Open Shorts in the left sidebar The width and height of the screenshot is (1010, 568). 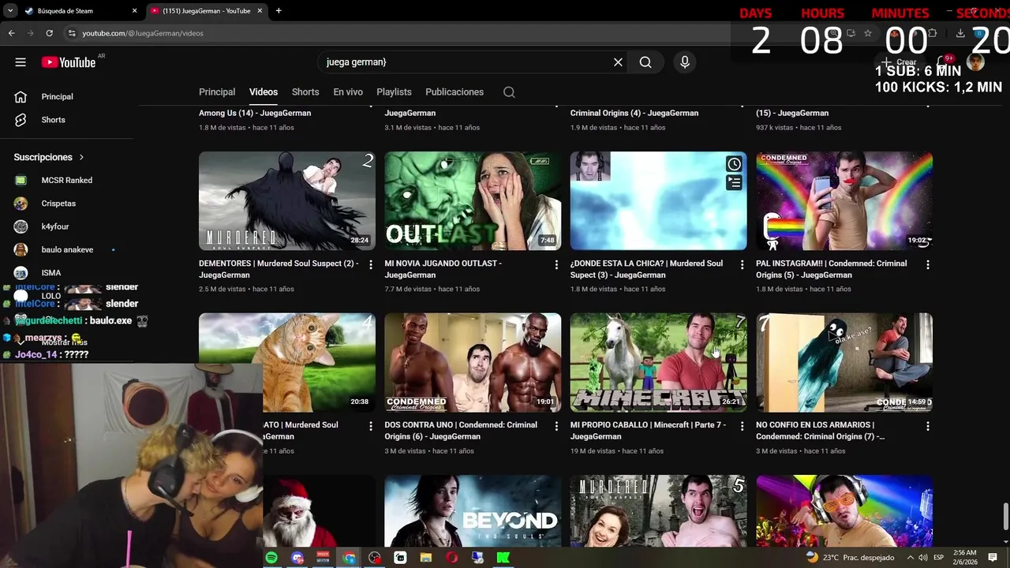(x=53, y=120)
